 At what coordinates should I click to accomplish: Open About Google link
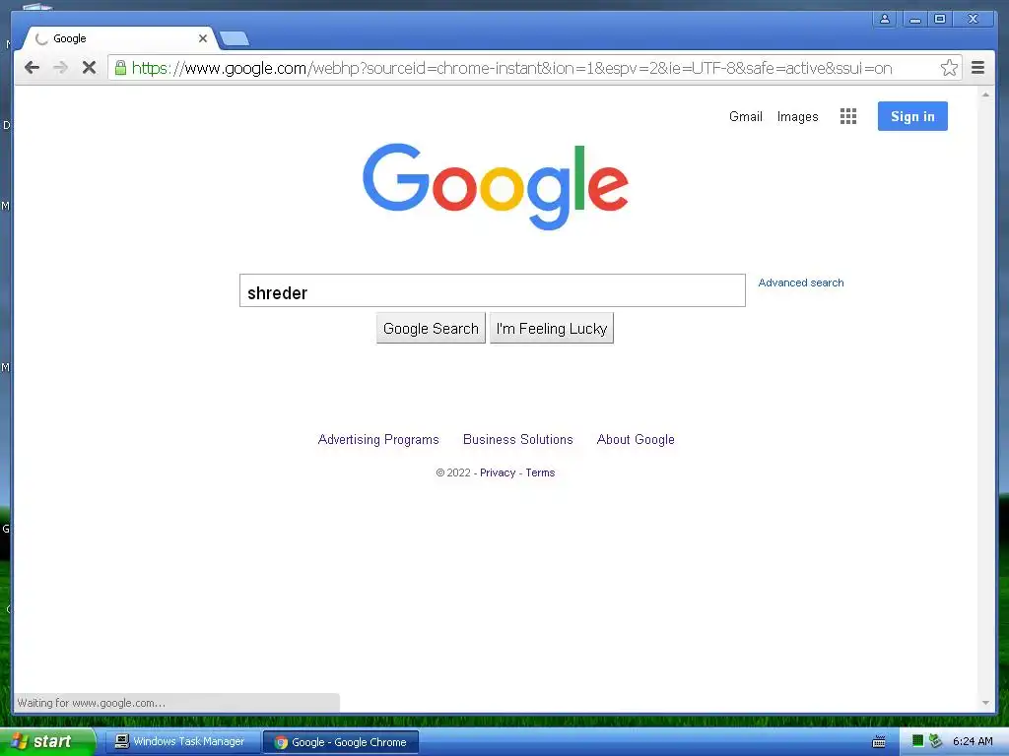[636, 440]
